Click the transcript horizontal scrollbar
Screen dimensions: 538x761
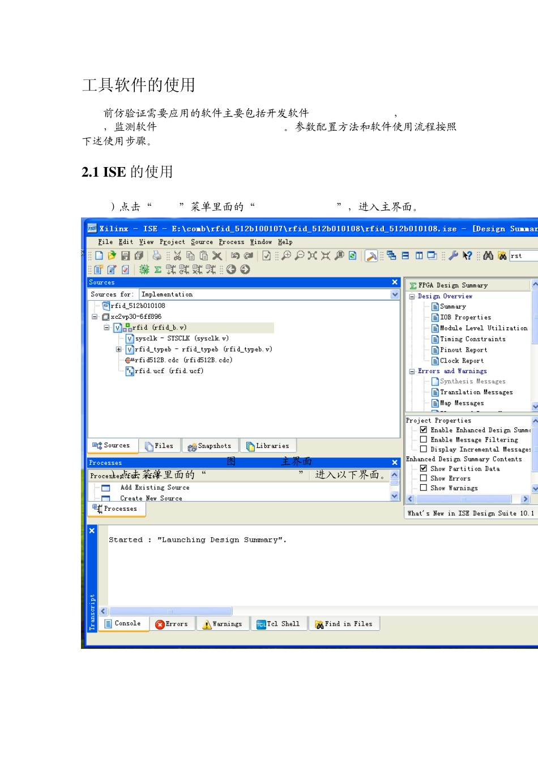coord(170,612)
